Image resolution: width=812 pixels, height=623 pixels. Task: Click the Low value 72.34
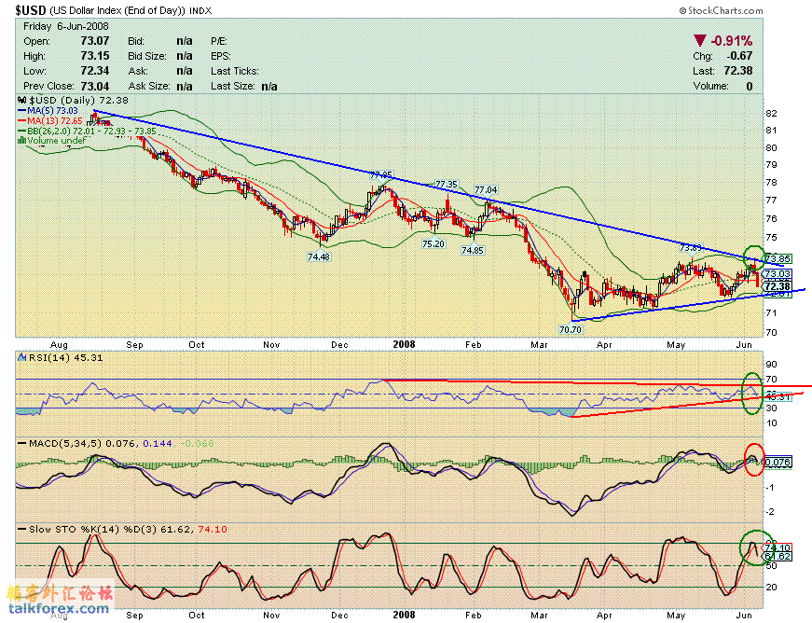[95, 71]
